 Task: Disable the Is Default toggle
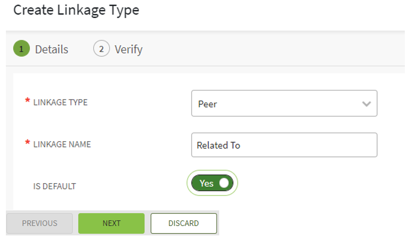(212, 183)
